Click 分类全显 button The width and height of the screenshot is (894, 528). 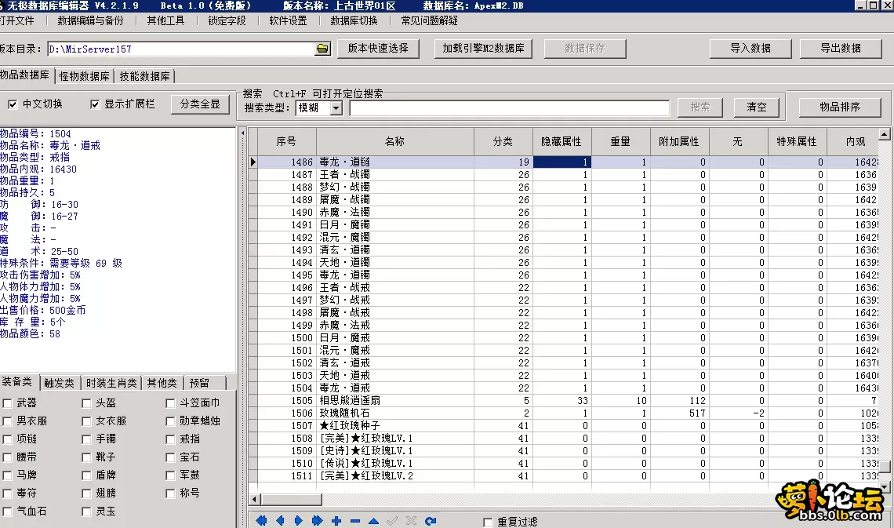pyautogui.click(x=200, y=104)
